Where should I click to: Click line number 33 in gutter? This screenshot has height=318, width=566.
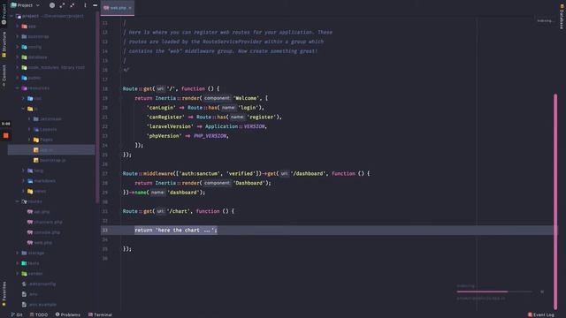pos(105,230)
